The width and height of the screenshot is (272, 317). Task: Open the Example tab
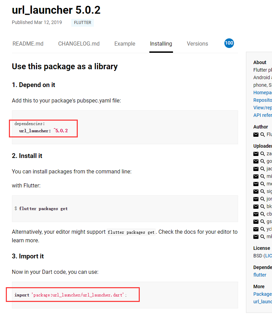[x=125, y=44]
